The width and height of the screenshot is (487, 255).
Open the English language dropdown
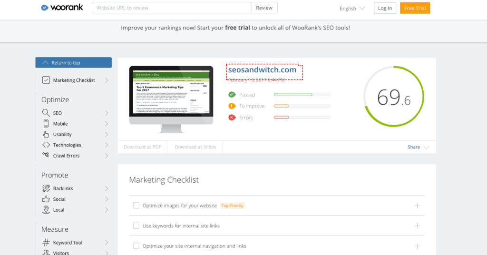click(x=352, y=9)
